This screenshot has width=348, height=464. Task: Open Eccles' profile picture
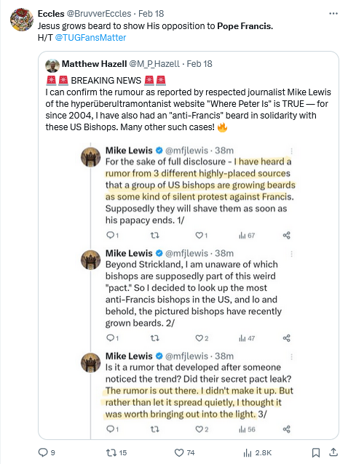point(22,20)
